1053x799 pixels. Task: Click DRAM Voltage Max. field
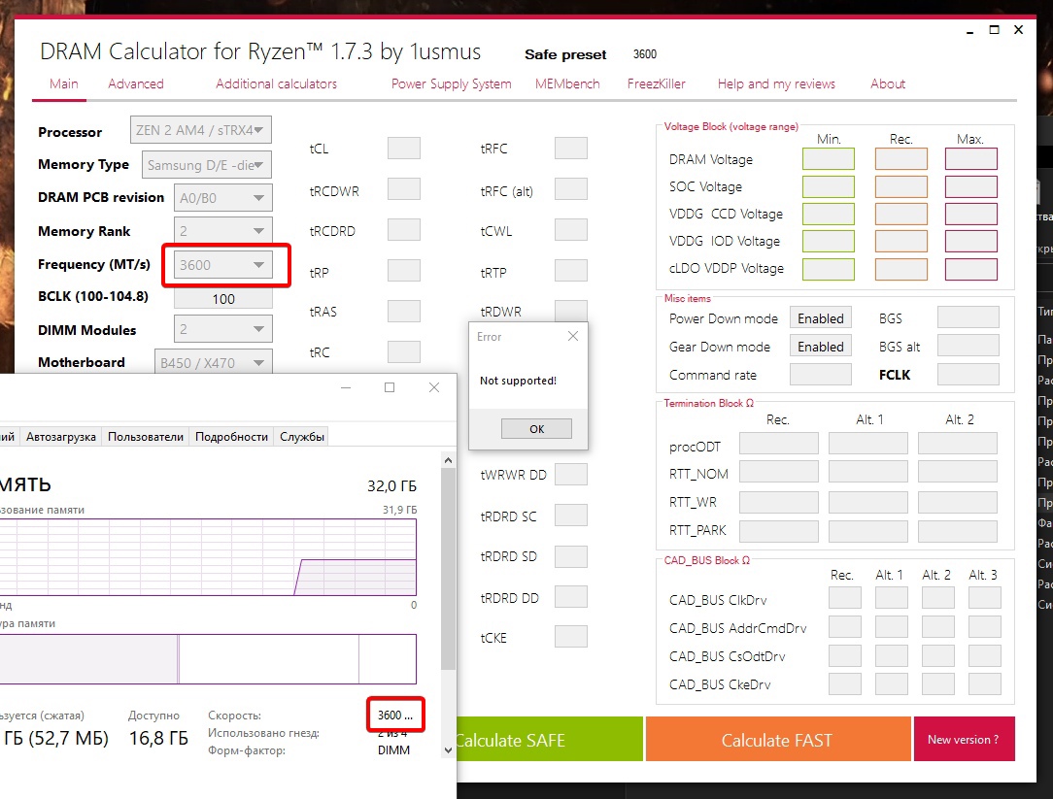point(971,159)
